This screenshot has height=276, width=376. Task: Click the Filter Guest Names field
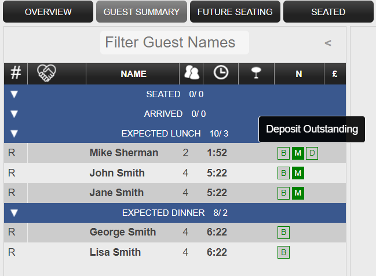click(x=174, y=42)
